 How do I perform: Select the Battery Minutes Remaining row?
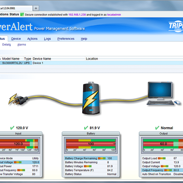point(91,162)
